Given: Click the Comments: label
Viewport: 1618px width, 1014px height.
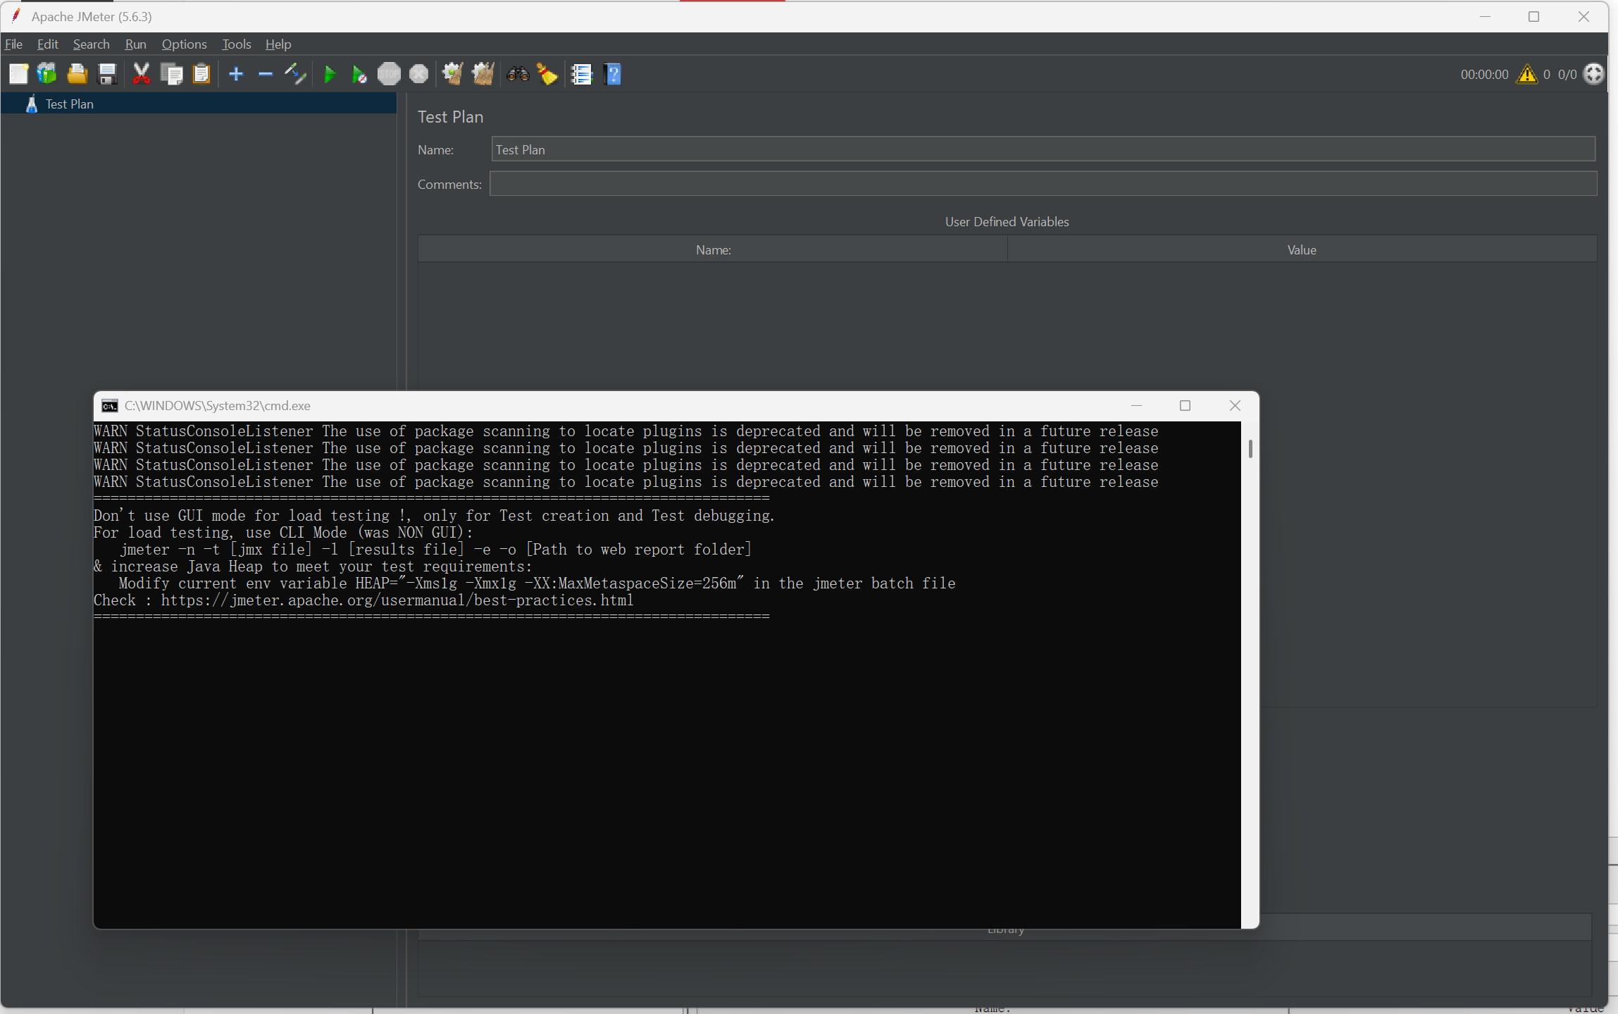Looking at the screenshot, I should click(449, 184).
